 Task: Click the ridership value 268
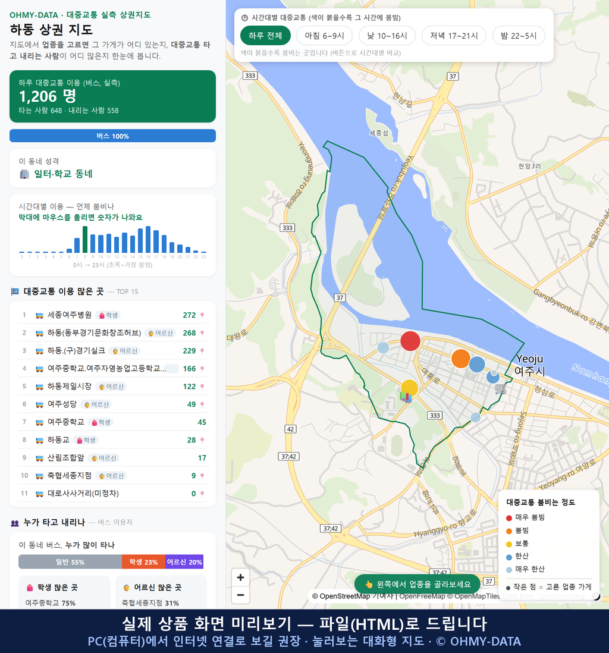[x=189, y=333]
